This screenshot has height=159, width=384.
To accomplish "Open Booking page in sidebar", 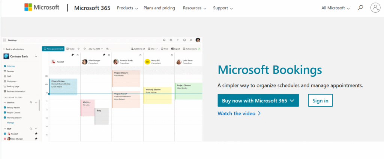I will point(11,86).
